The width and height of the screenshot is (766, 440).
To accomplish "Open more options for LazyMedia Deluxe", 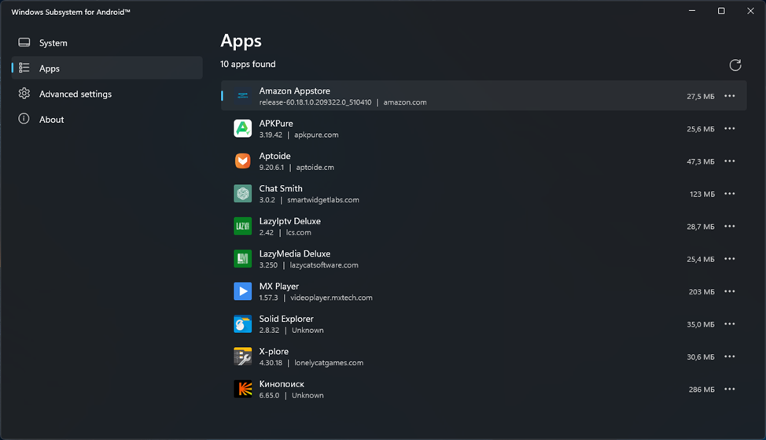I will coord(729,259).
